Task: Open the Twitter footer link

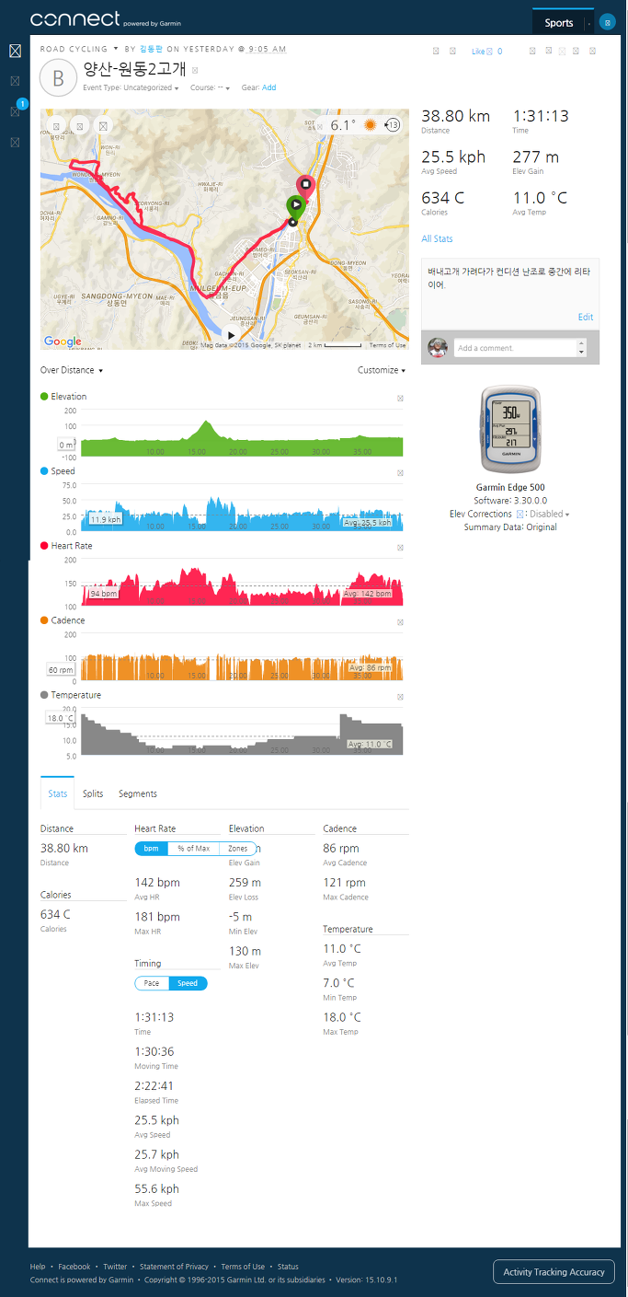Action: [115, 1267]
